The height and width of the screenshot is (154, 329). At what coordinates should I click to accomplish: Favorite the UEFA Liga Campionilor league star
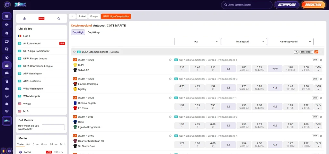74,52
